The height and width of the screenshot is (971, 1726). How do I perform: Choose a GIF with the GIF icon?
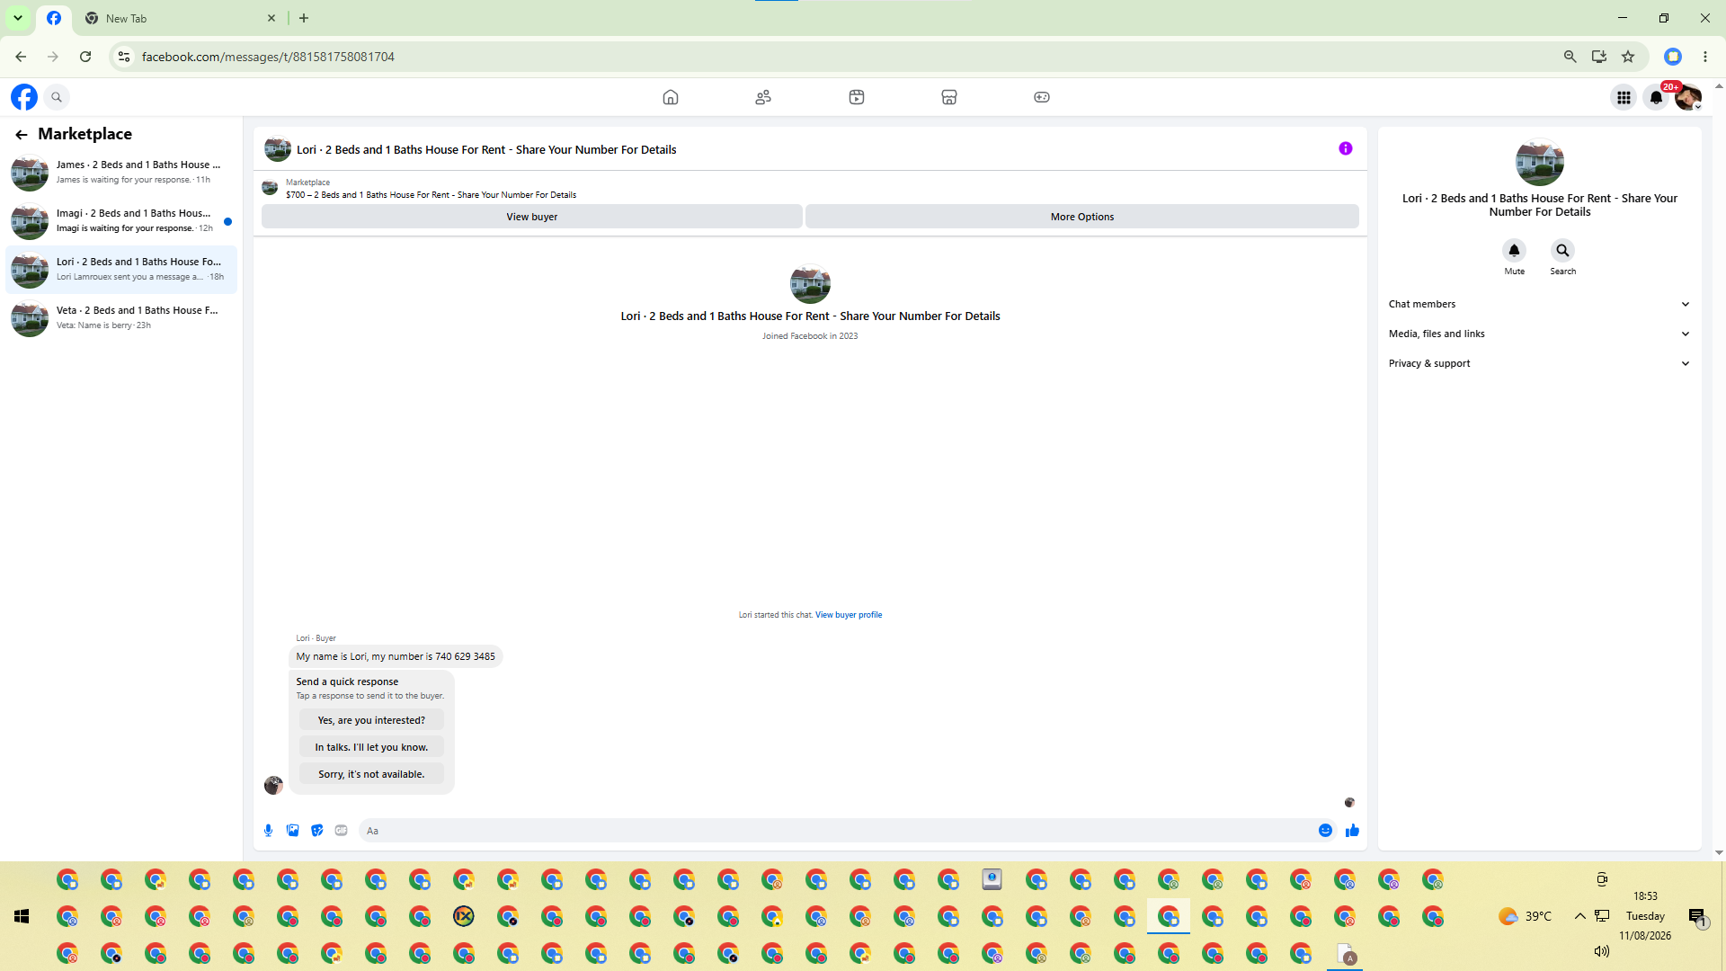pyautogui.click(x=342, y=831)
